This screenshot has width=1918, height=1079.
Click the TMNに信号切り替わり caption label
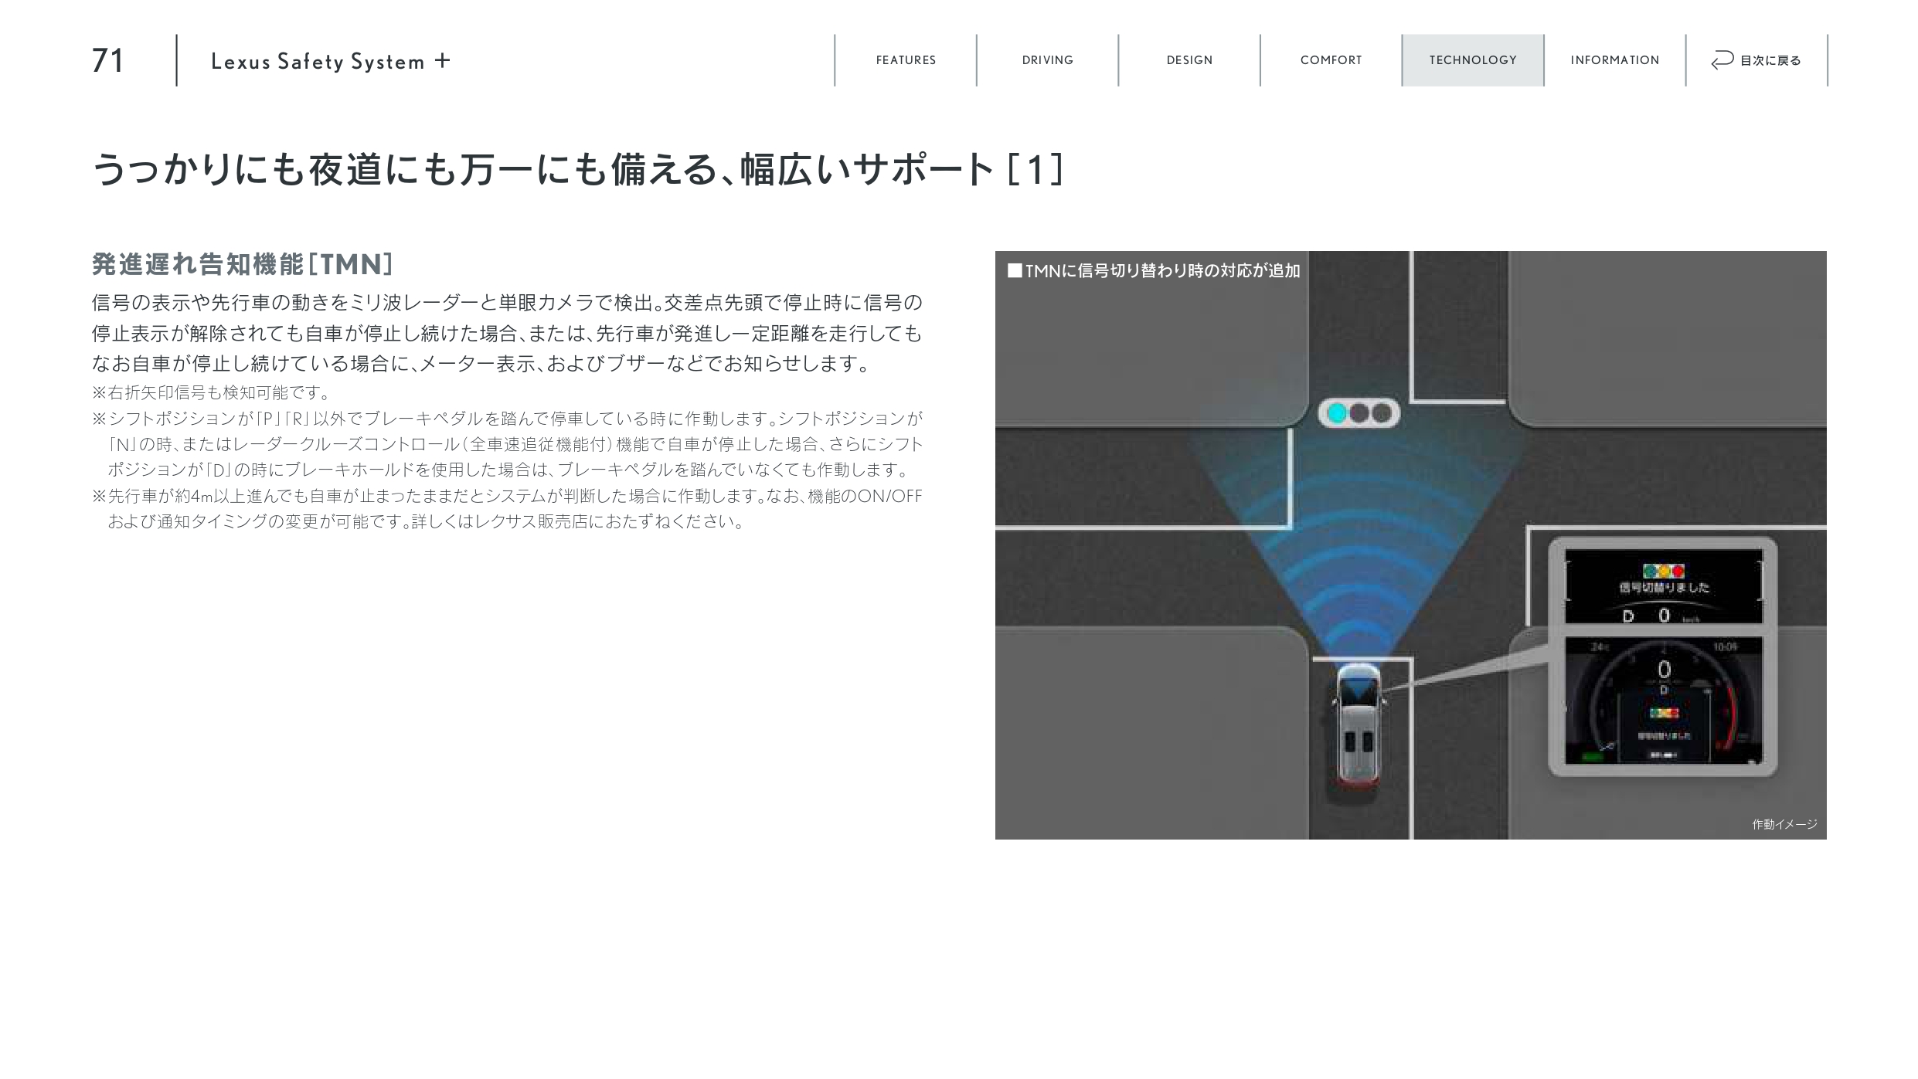pos(1154,271)
